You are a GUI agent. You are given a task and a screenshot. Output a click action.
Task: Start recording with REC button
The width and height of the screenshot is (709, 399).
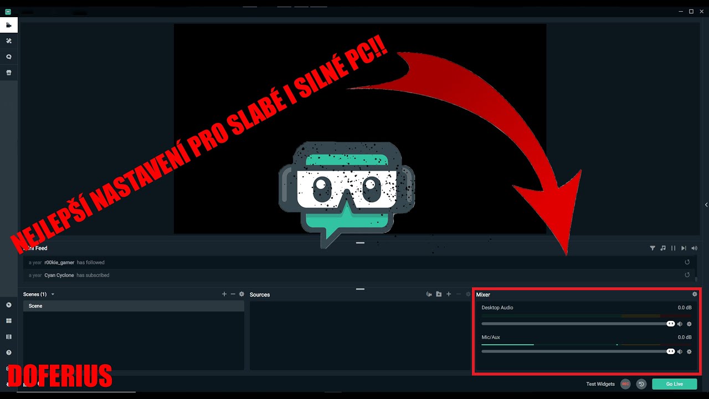coord(625,384)
